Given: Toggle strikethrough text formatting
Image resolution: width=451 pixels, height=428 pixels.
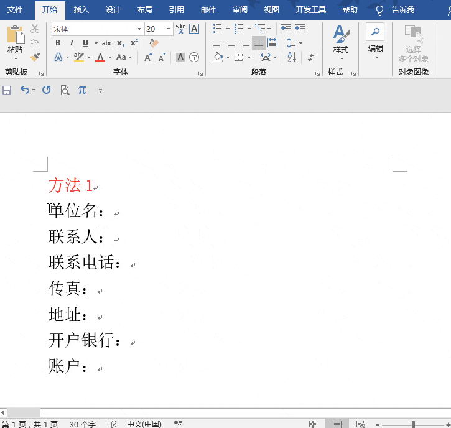Looking at the screenshot, I should pos(107,43).
